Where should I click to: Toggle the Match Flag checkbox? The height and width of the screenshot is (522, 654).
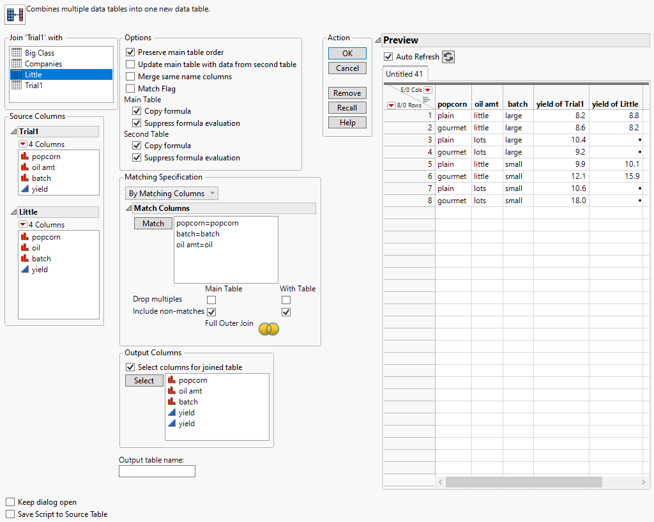click(131, 89)
